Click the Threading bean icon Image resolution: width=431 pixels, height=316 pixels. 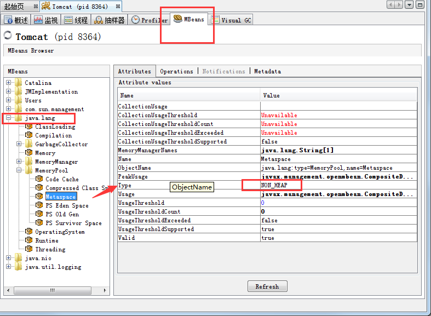pyautogui.click(x=29, y=249)
